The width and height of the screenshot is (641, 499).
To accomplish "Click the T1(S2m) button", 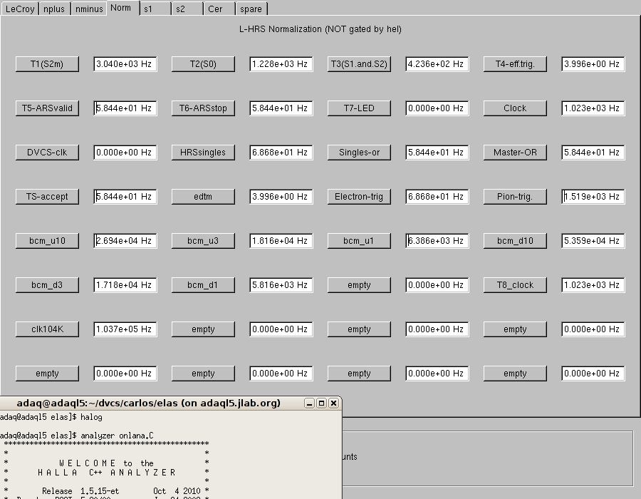I will [47, 64].
